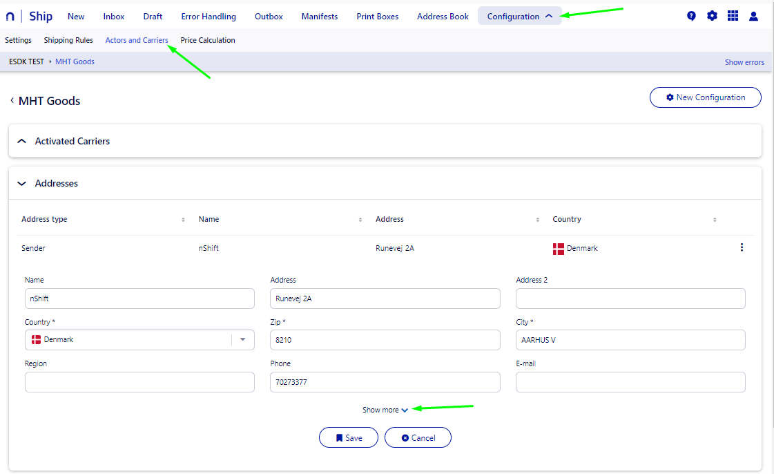Open the user profile icon
The image size is (774, 474).
tap(753, 16)
